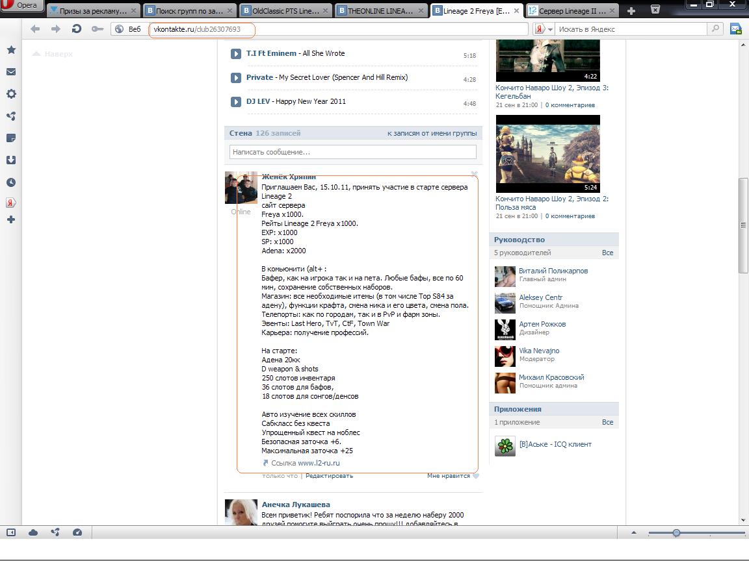749x561 pixels.
Task: Add a panel with the sidebar plus icon
Action: coord(11,219)
